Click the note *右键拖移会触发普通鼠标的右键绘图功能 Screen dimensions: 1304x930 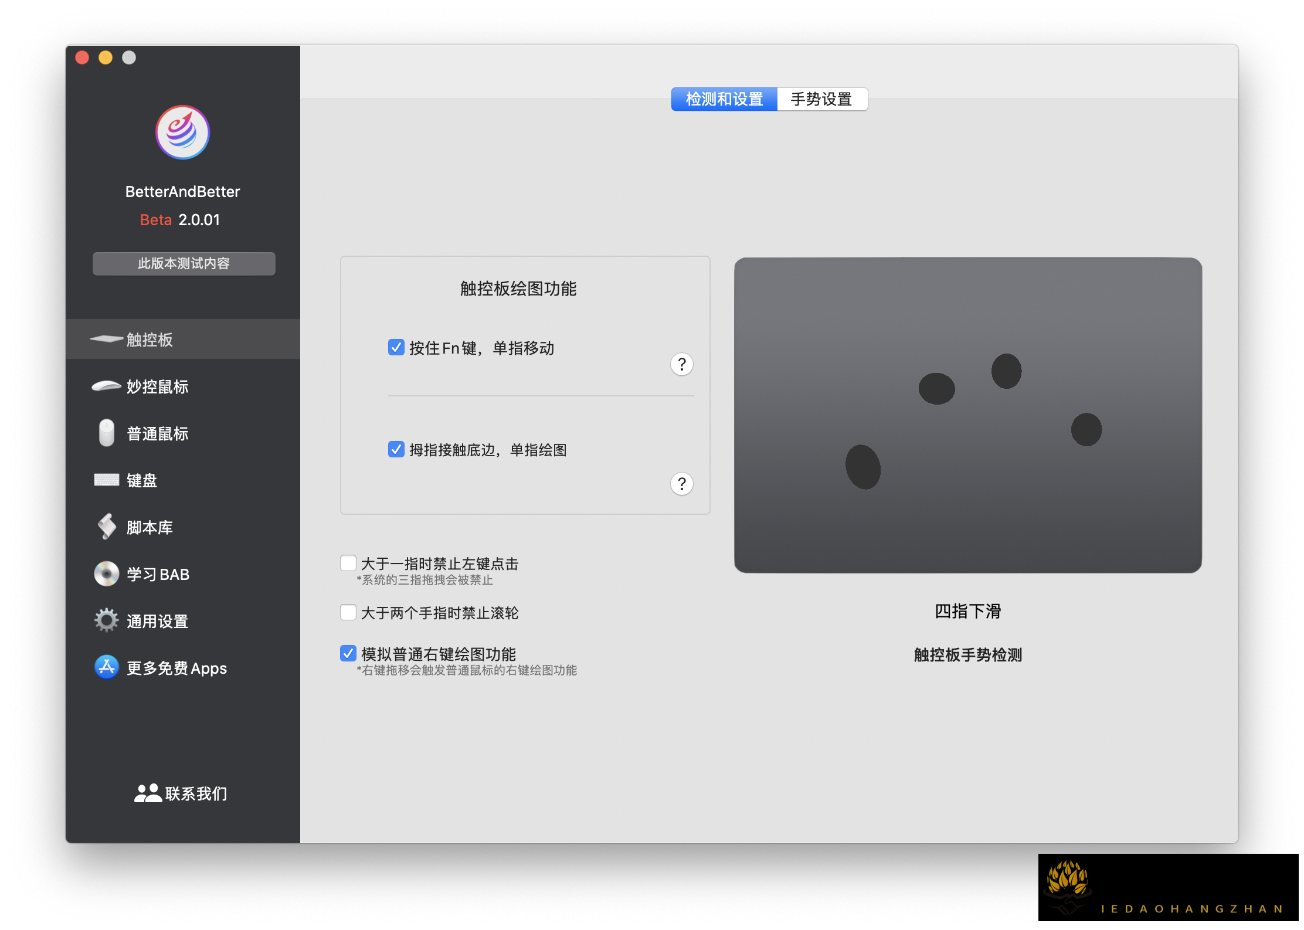click(467, 670)
